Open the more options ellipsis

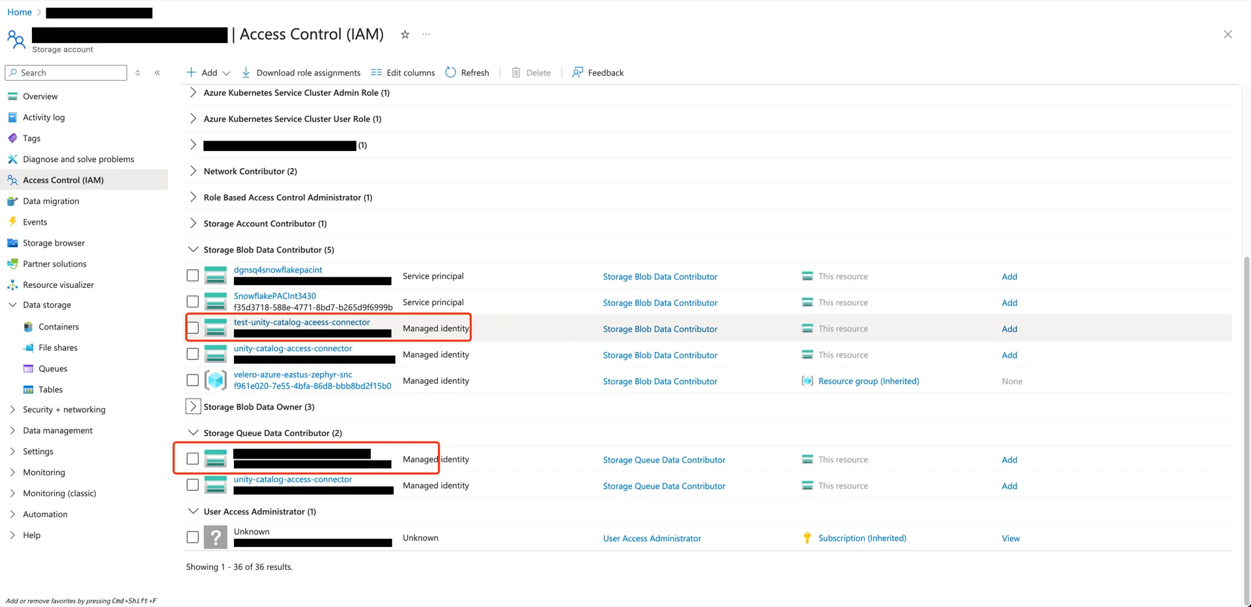[x=426, y=35]
